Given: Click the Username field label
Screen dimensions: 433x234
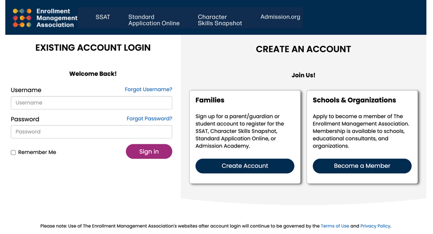Looking at the screenshot, I should [26, 90].
